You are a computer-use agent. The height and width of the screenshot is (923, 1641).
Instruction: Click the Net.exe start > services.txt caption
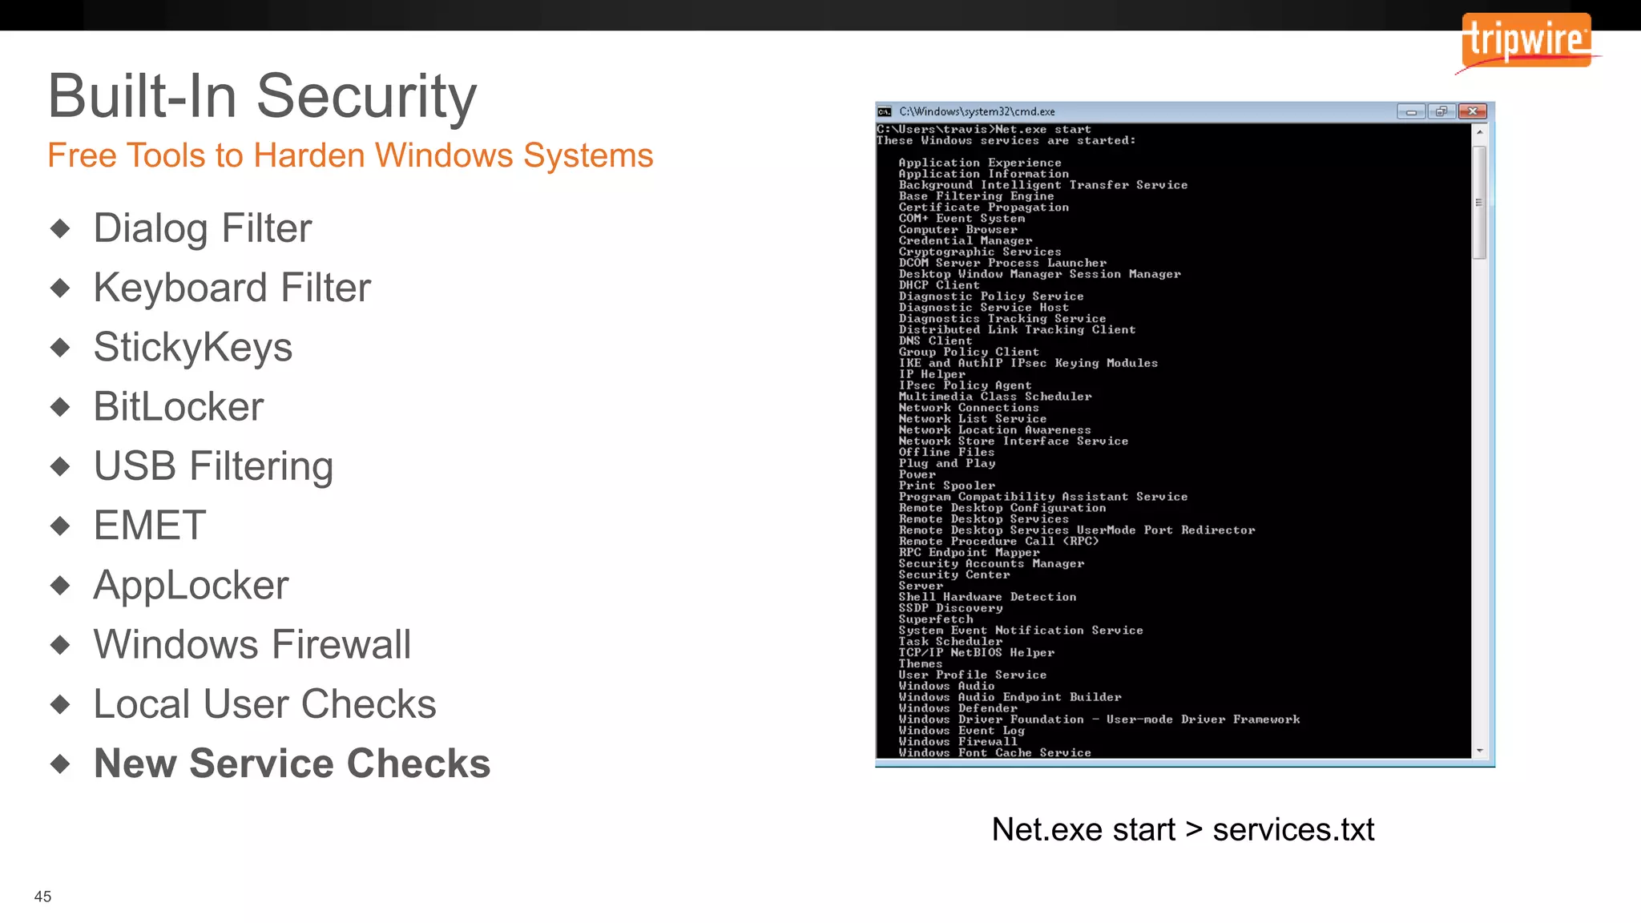[x=1183, y=829]
